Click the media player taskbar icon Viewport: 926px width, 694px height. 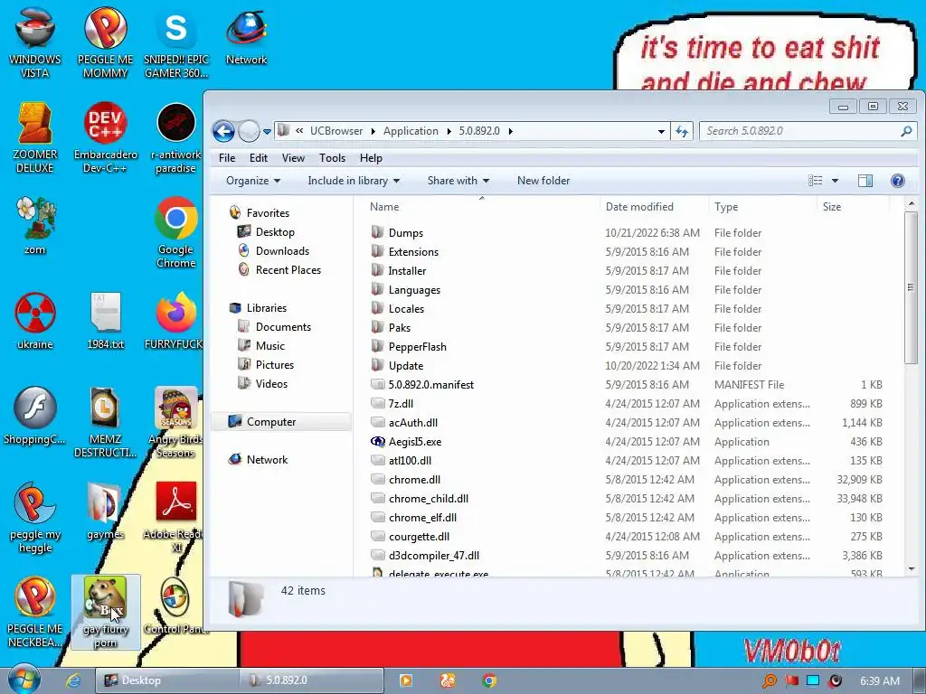(x=406, y=680)
